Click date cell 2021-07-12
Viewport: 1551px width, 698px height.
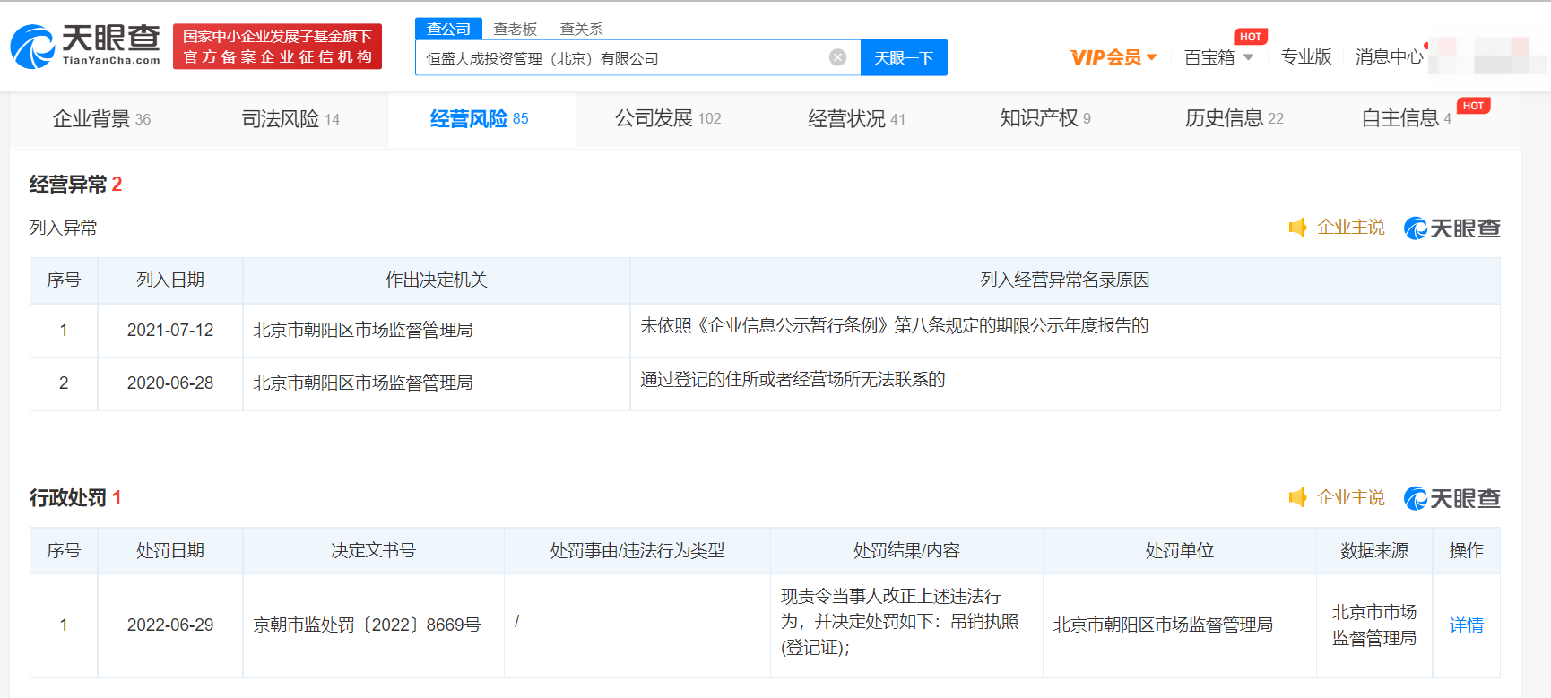[x=170, y=331]
